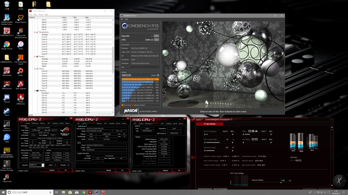Click the Apex Legends desktop shortcut

point(21,85)
